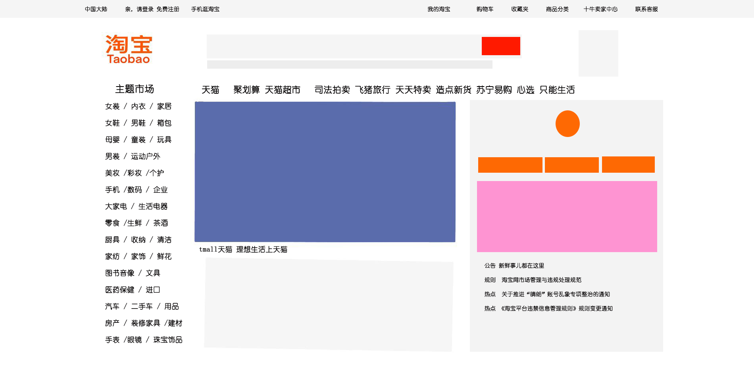Open the 《淘宝平台违禁信息管理规则》规则变更通知 link
The height and width of the screenshot is (374, 754).
coord(557,308)
